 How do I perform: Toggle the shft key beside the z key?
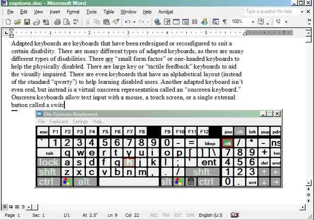tap(49, 172)
